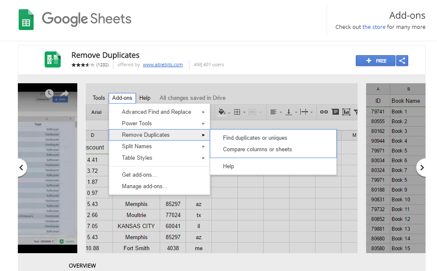
Task: Click the FREE install button
Action: 375,61
